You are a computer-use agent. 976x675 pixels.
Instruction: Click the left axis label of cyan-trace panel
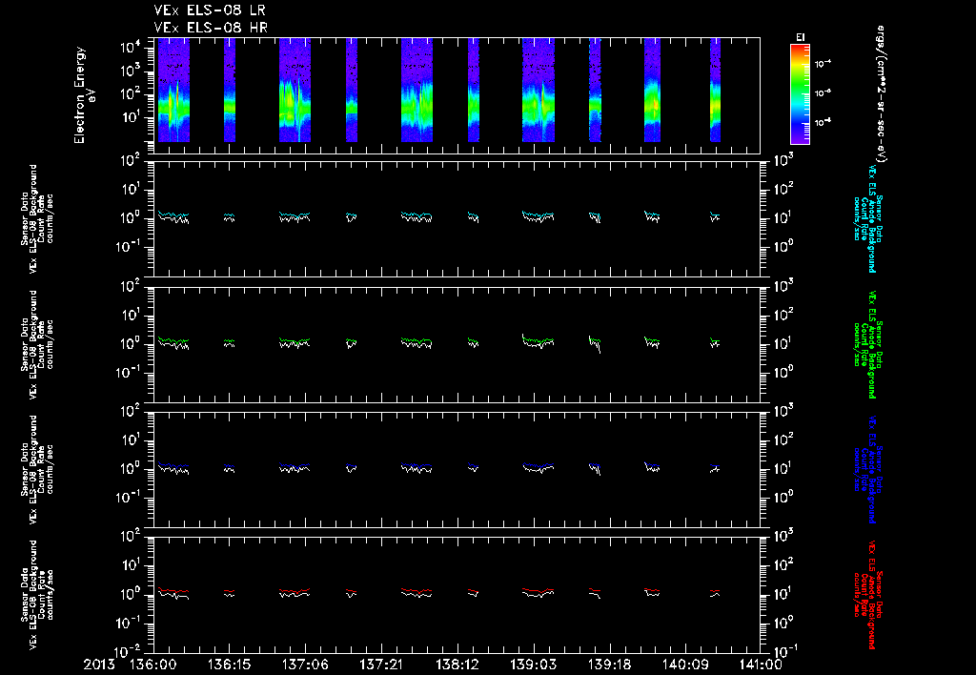coord(37,218)
